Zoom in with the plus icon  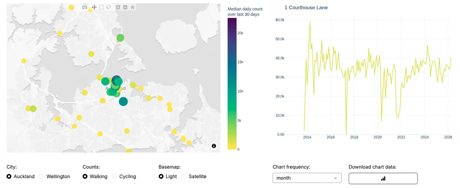pyautogui.click(x=118, y=7)
